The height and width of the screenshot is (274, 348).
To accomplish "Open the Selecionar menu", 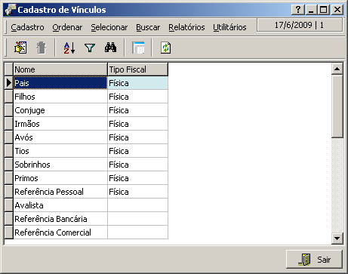I will tap(109, 27).
